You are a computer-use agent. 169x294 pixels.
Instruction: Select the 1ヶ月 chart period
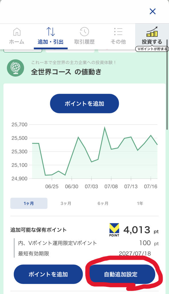tap(29, 203)
